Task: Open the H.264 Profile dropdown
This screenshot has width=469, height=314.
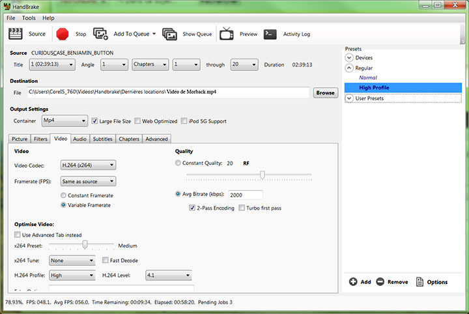Action: click(72, 275)
